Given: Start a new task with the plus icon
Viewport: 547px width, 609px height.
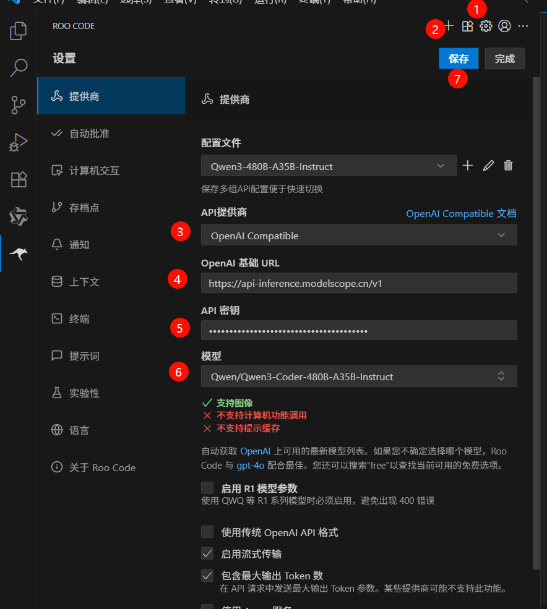Looking at the screenshot, I should click(449, 26).
